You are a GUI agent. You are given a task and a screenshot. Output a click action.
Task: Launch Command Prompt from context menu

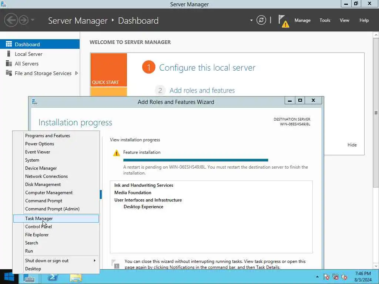click(x=56, y=201)
